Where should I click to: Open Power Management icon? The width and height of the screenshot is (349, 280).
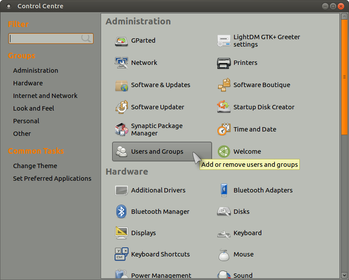pos(121,274)
